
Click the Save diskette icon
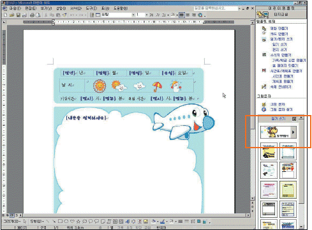pos(19,15)
